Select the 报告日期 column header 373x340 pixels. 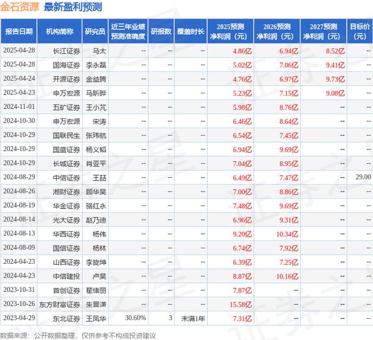click(19, 31)
